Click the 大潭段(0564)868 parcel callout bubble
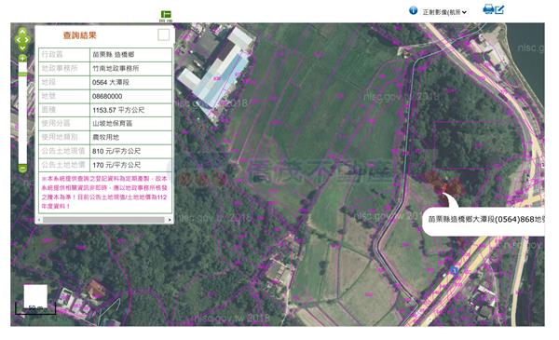The width and height of the screenshot is (559, 340). (x=484, y=219)
